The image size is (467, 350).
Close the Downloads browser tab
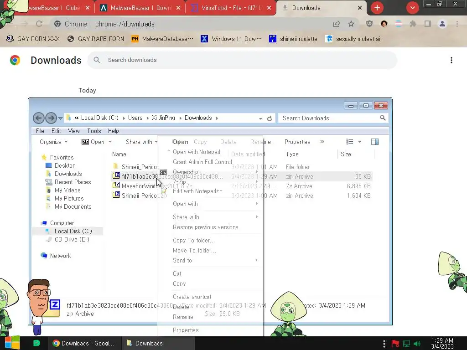point(360,8)
